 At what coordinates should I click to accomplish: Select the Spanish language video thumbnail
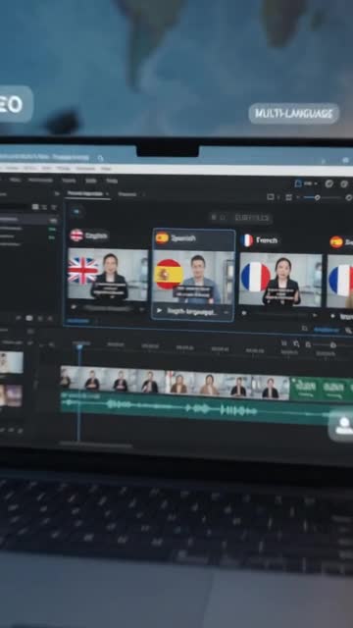(x=193, y=277)
